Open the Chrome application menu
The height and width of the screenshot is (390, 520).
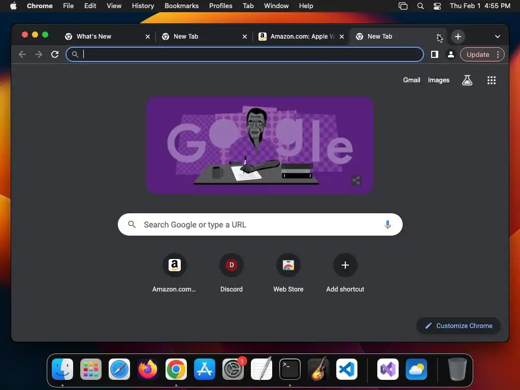[40, 6]
